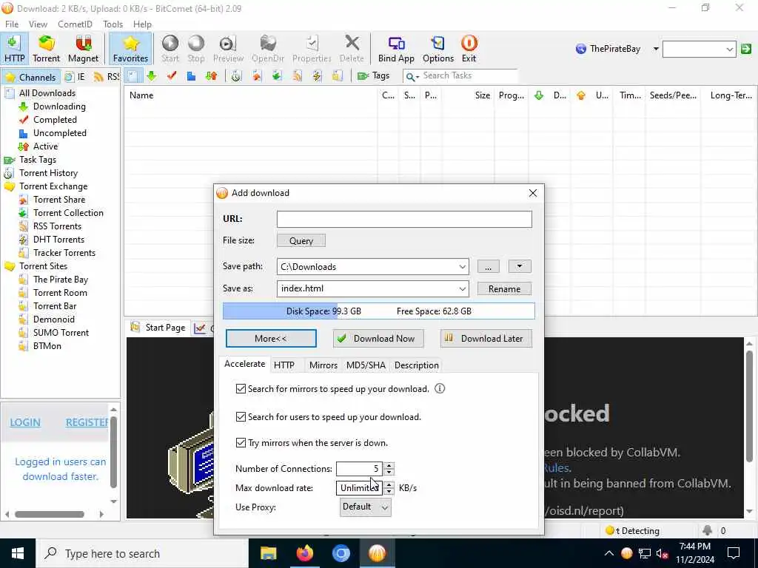Open the File menu
This screenshot has height=568, width=758.
12,24
